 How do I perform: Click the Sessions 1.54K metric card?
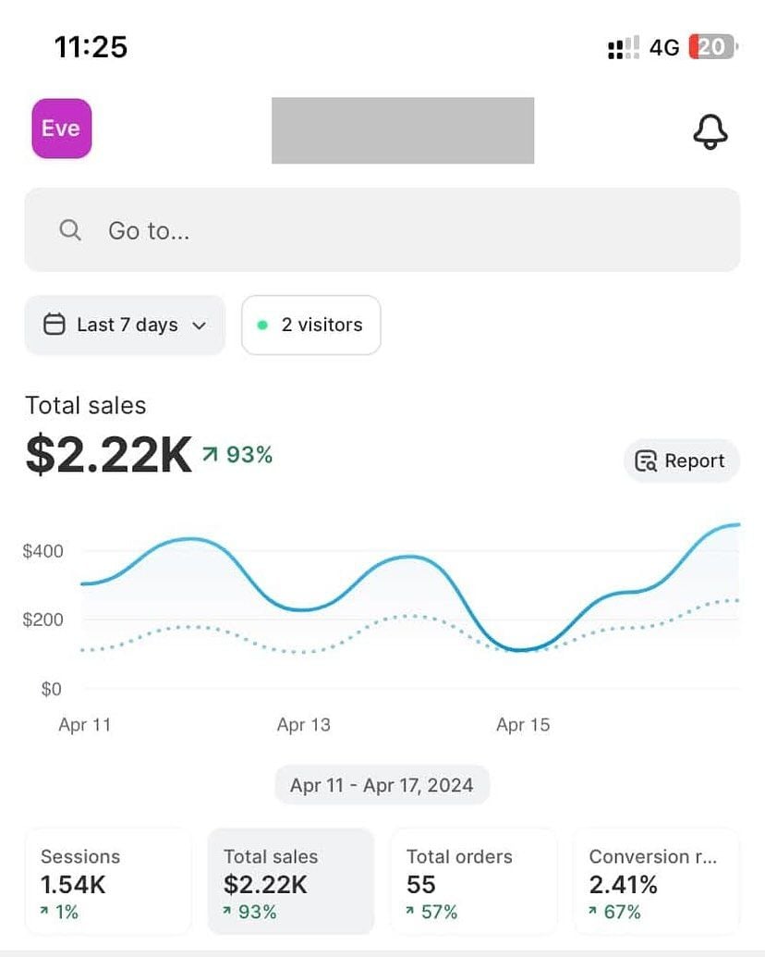pos(107,880)
